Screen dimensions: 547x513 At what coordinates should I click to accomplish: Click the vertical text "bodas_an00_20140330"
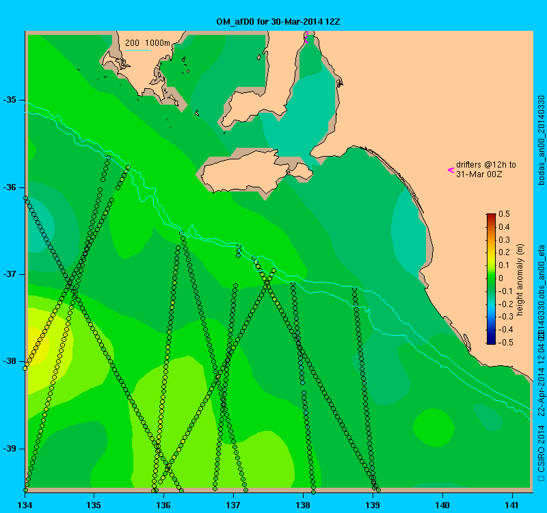[x=541, y=140]
